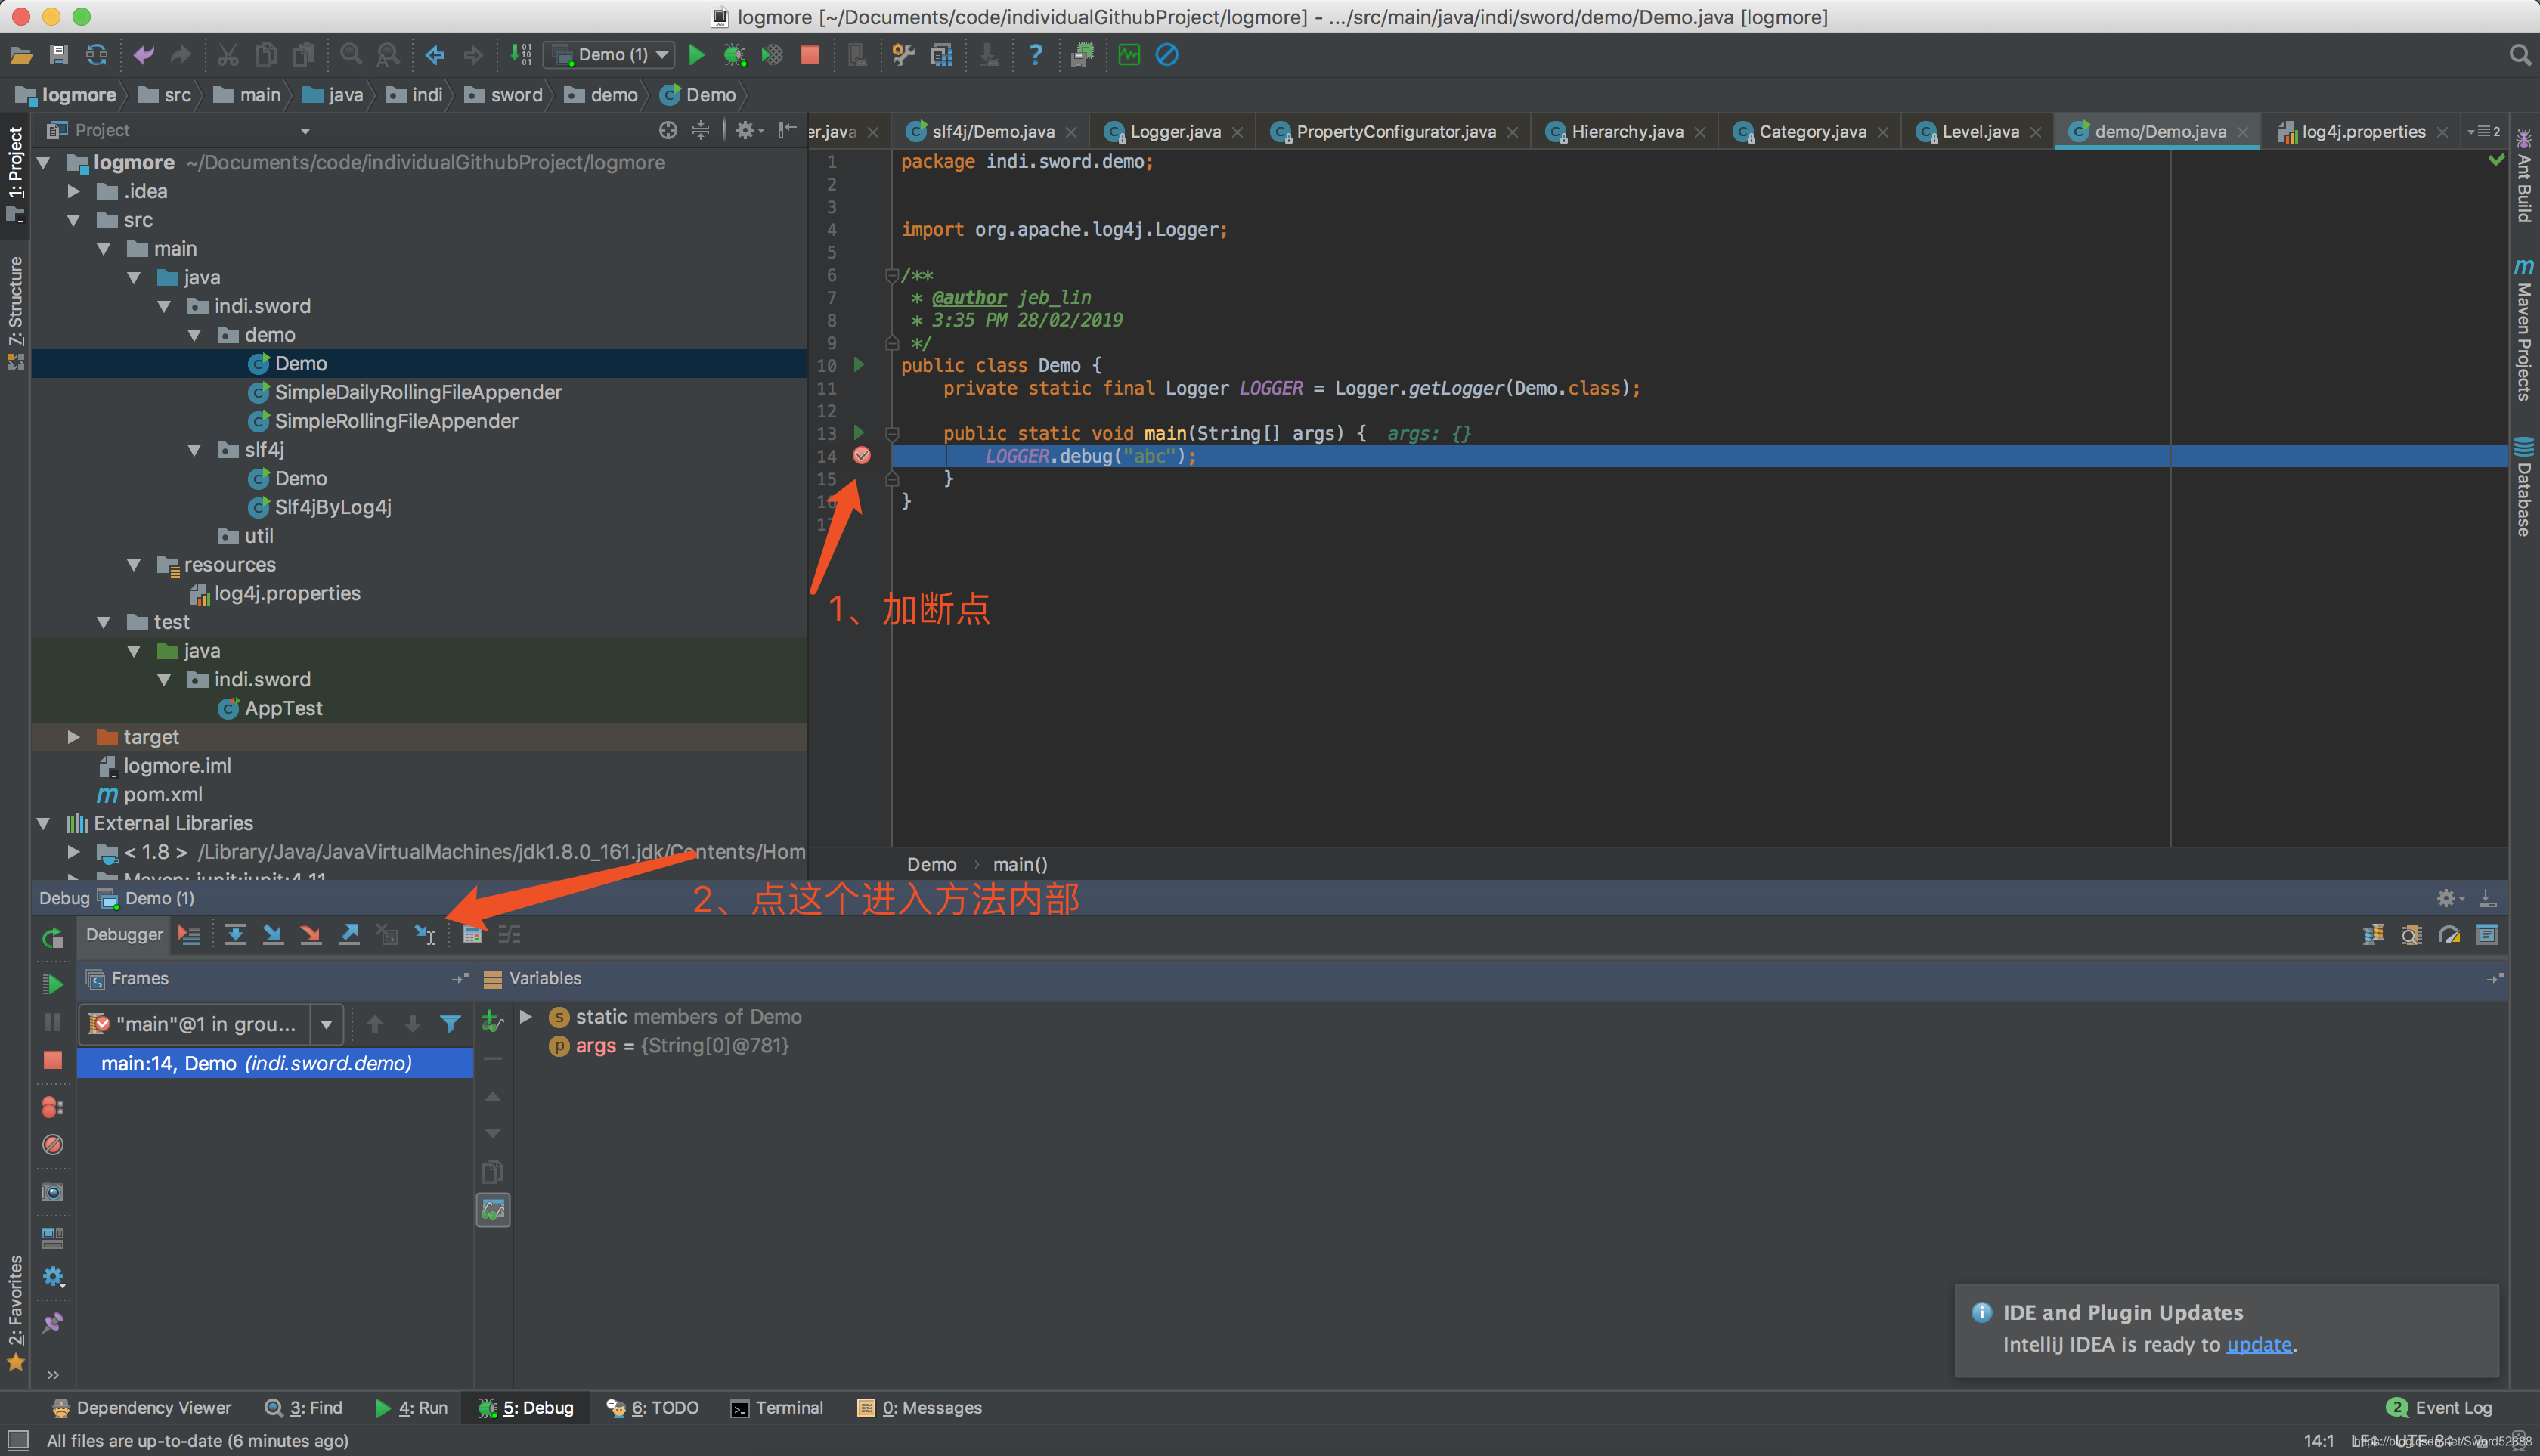Open Project Structure icon in toolbar
2540x1456 pixels.
click(941, 55)
